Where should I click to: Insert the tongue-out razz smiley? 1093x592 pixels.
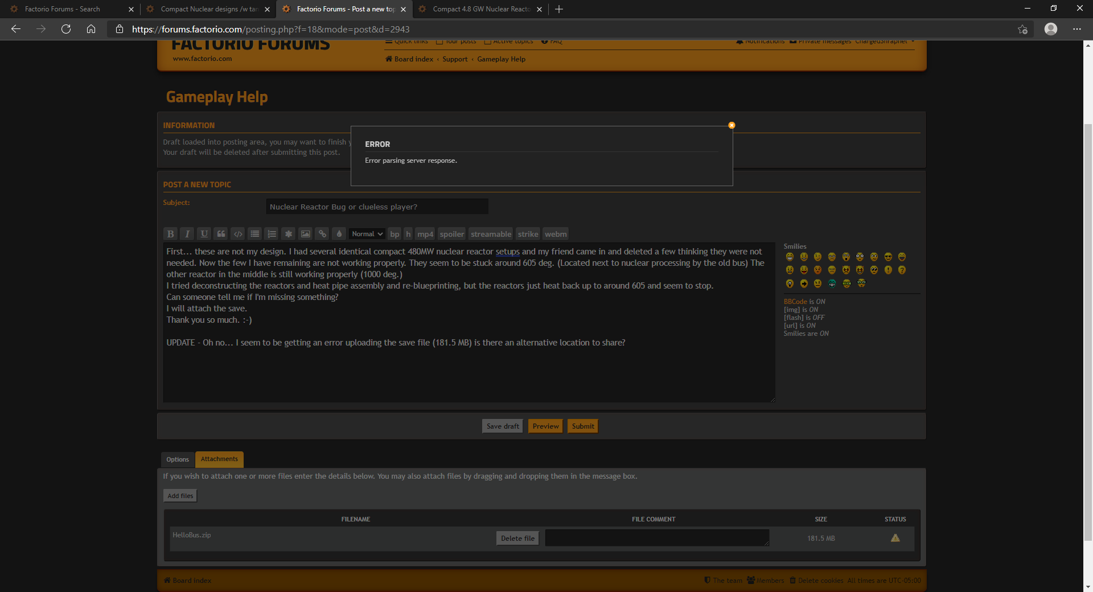coord(804,270)
